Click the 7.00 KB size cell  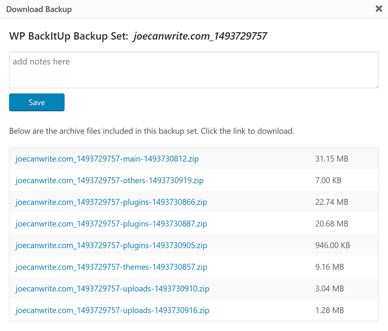(328, 180)
